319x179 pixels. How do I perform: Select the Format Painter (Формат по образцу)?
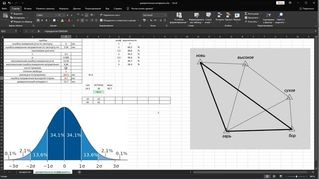click(21, 21)
